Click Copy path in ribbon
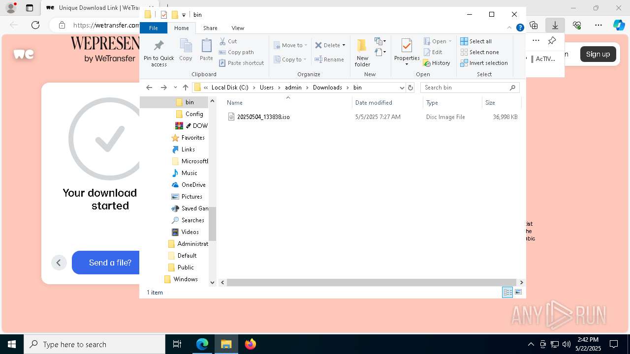Screen dimensions: 630x354 (x=236, y=52)
